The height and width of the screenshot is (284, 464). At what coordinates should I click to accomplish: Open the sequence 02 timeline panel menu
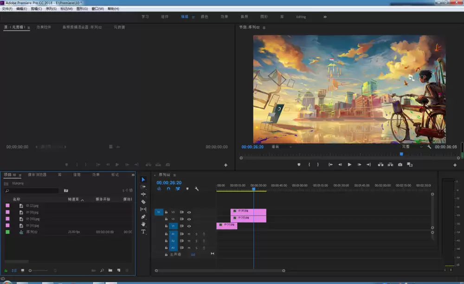(x=174, y=175)
